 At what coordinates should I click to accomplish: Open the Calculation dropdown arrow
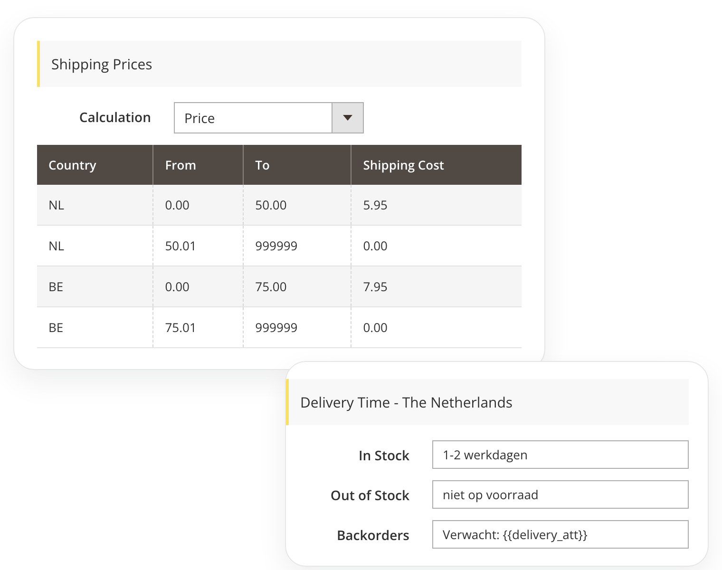click(x=348, y=118)
